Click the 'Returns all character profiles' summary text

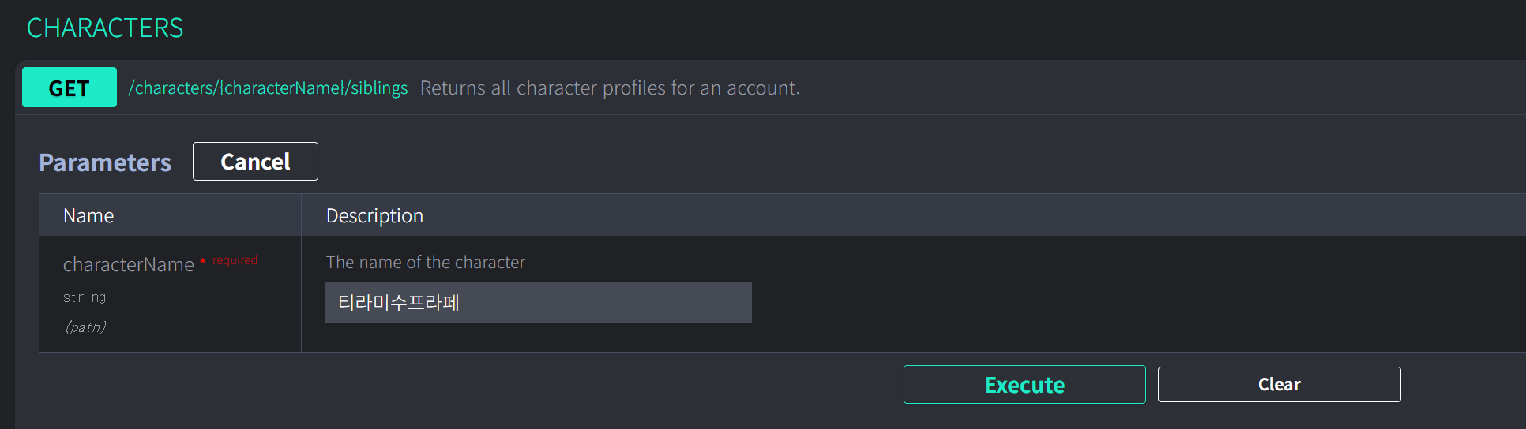(610, 88)
